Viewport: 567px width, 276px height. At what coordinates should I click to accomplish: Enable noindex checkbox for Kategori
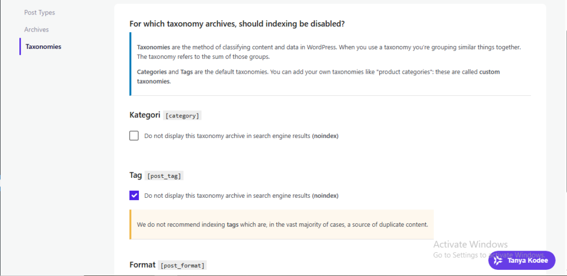coord(134,136)
